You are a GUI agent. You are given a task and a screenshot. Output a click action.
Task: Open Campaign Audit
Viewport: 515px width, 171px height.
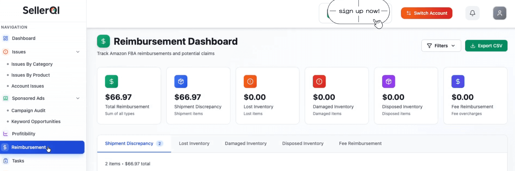(28, 110)
